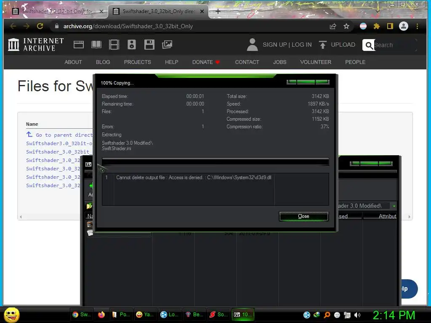Switch to the 'So...' taskbar window
This screenshot has width=431, height=323.
click(218, 315)
